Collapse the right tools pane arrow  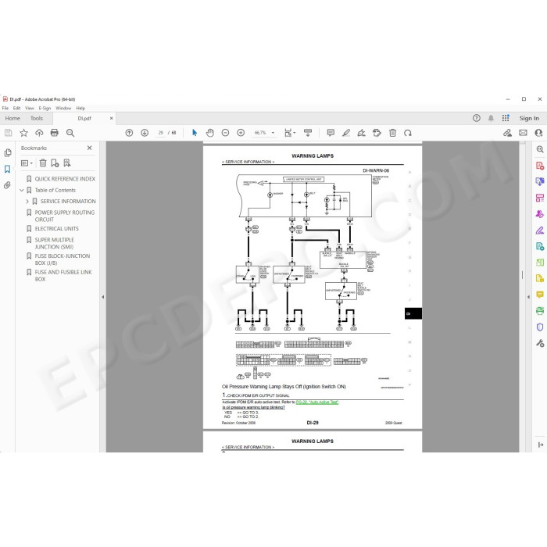click(528, 297)
